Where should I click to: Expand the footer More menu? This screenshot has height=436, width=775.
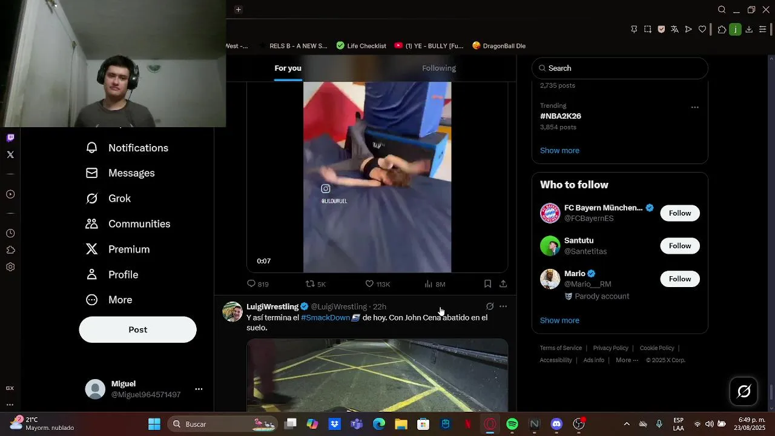click(627, 360)
